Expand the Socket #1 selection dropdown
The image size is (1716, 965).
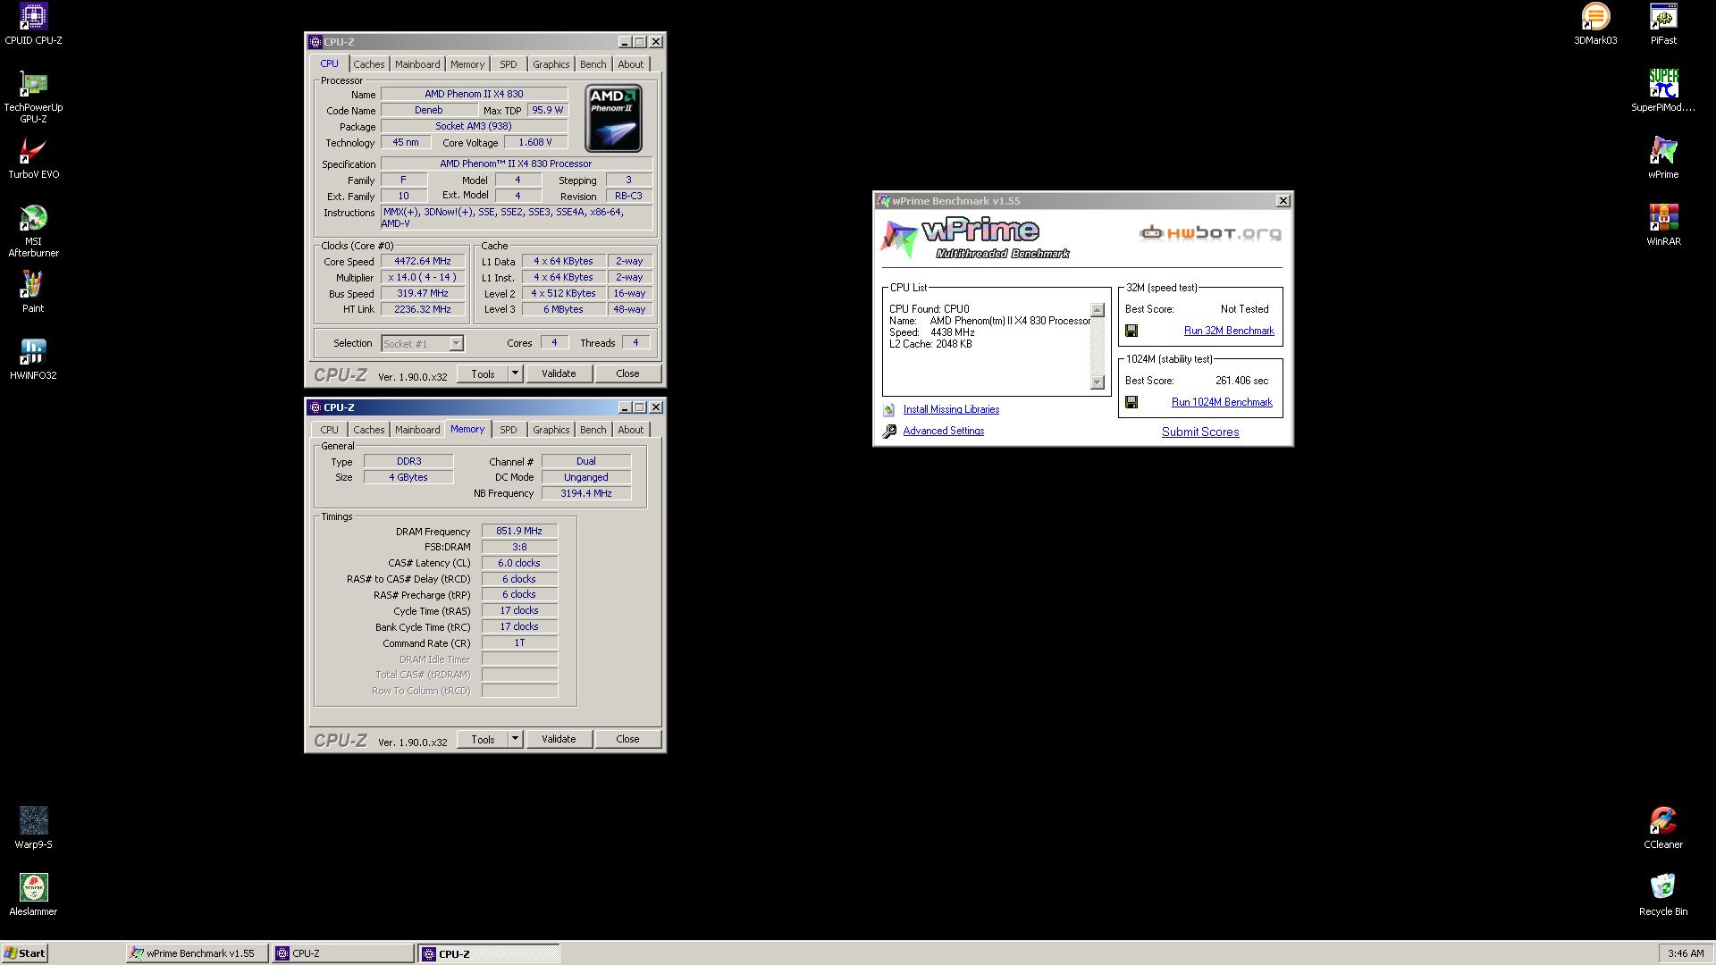pos(456,343)
